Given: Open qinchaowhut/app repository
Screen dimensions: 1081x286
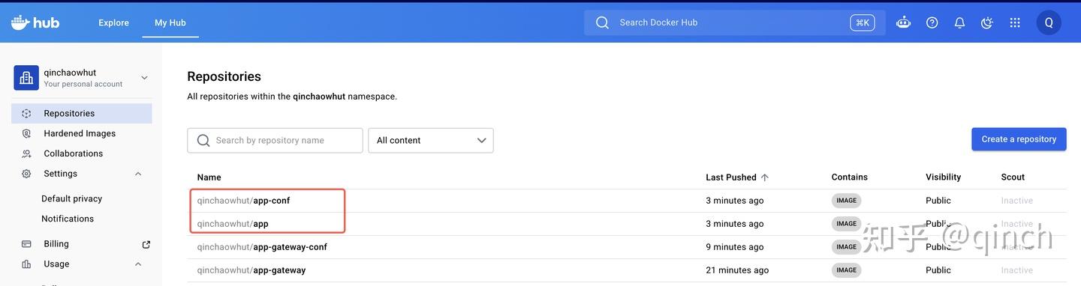Looking at the screenshot, I should tap(233, 224).
